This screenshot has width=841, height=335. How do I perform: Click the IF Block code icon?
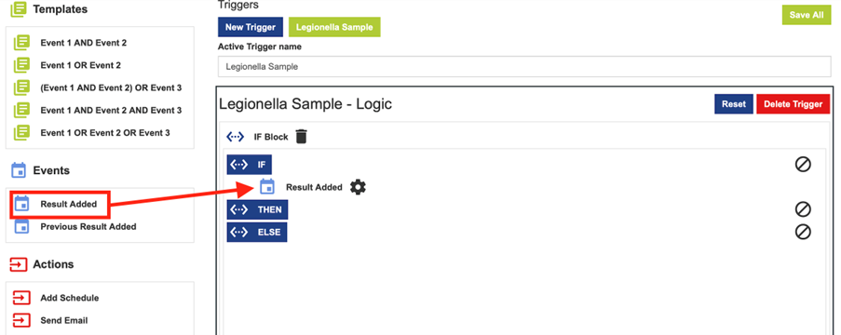[235, 137]
